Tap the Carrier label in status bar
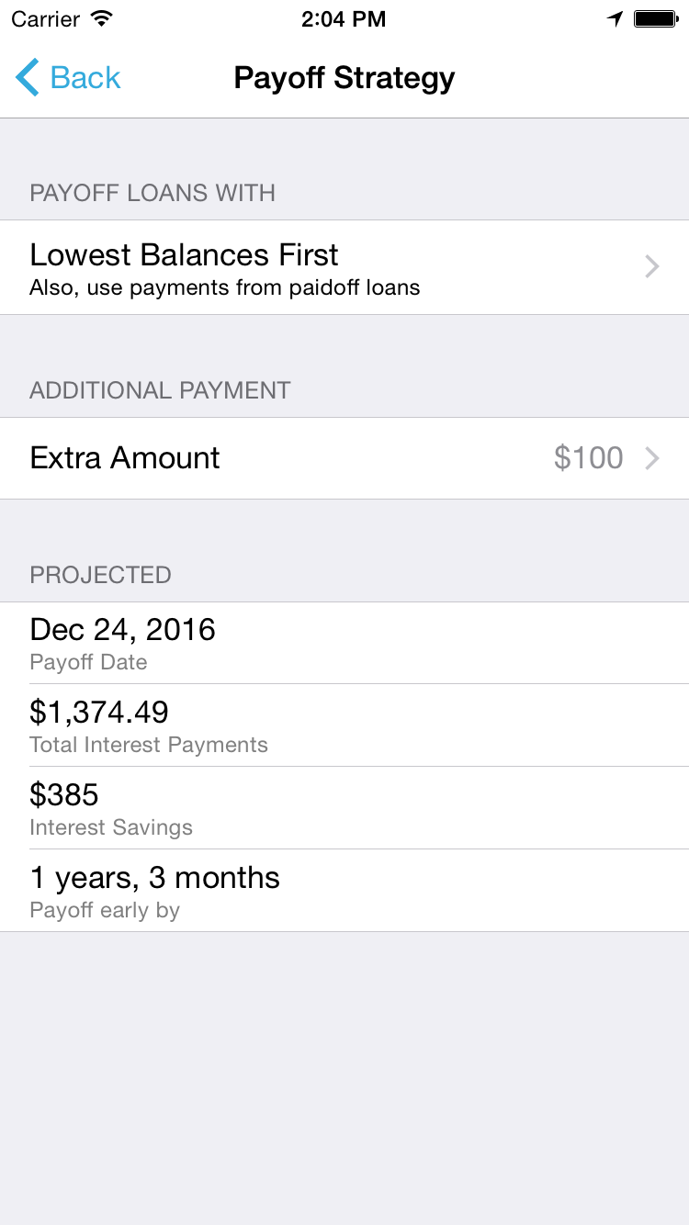689x1225 pixels. click(x=46, y=19)
